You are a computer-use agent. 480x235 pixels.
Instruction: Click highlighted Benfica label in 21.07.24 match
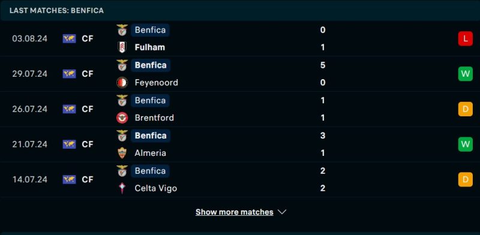tap(151, 135)
